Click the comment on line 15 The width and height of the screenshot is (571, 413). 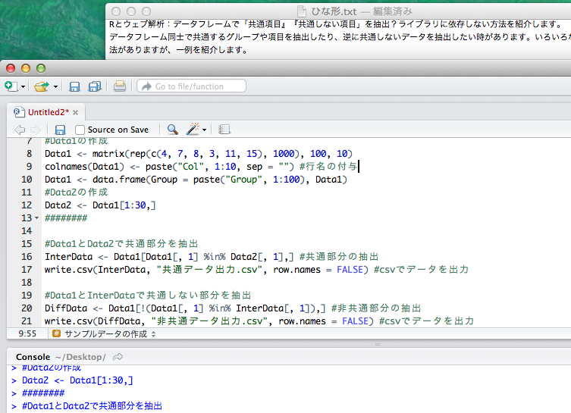tap(121, 244)
